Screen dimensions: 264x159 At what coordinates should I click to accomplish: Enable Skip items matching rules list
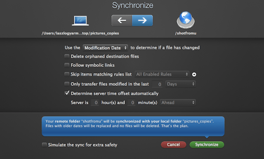pyautogui.click(x=67, y=74)
